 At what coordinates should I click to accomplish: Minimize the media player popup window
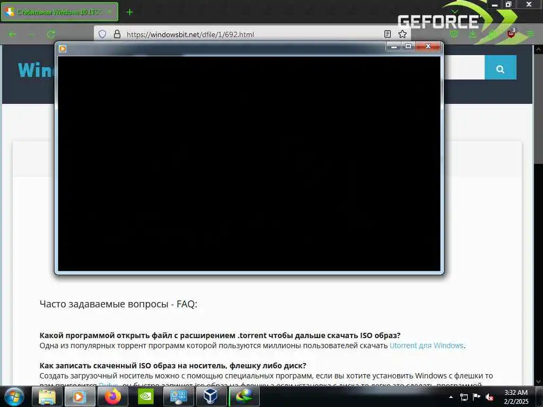(394, 47)
